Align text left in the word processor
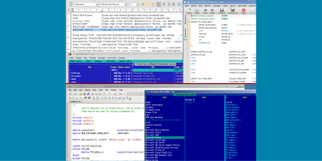Image resolution: width=322 pixels, height=161 pixels. pyautogui.click(x=159, y=4)
